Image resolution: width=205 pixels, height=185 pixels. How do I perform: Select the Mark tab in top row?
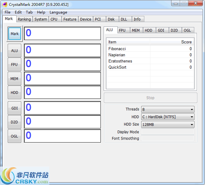tap(9, 19)
